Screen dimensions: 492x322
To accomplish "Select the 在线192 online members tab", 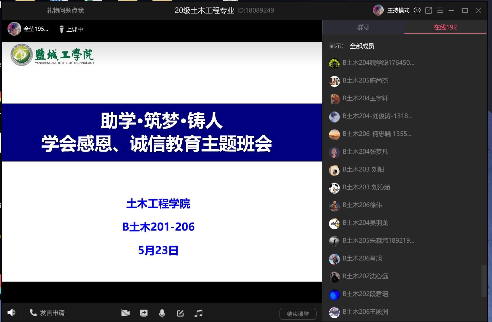I will pos(445,27).
